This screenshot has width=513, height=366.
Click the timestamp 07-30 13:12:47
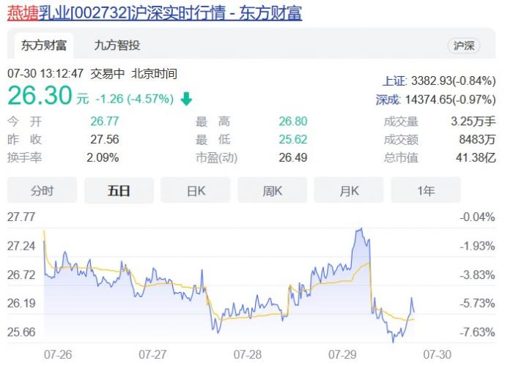coord(45,73)
